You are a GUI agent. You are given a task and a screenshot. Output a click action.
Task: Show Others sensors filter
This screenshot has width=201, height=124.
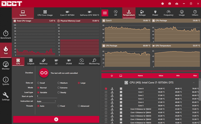pos(195,13)
